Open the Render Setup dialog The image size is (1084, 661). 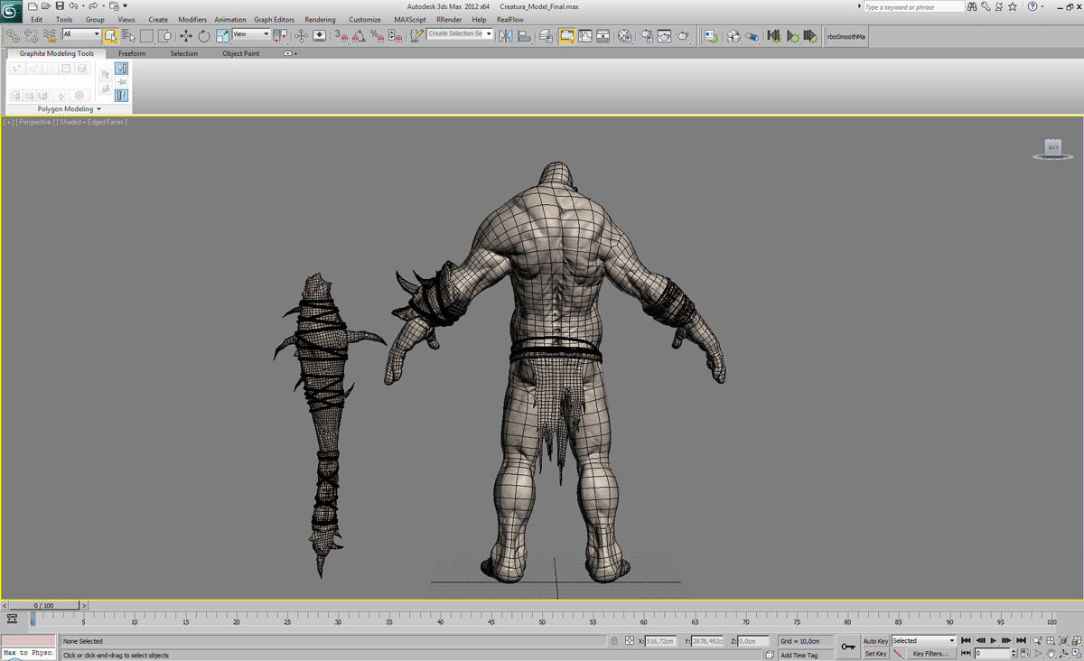tap(648, 36)
